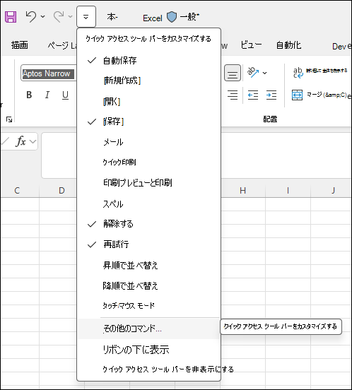This screenshot has width=352, height=390.
Task: Enable タッチ/マウス モード option
Action: 148,305
